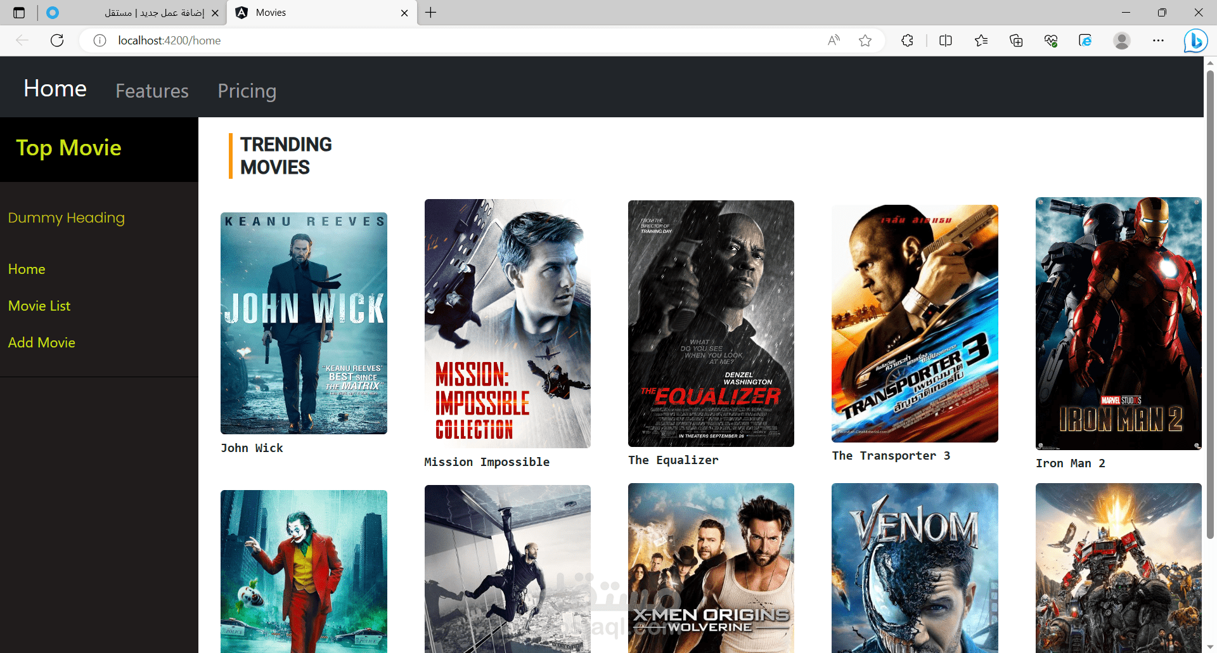
Task: Open the skyscraper climbing movie poster
Action: [x=508, y=569]
